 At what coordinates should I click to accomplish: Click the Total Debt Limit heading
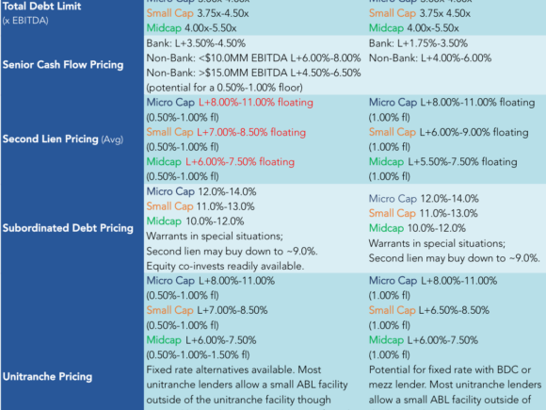tap(41, 6)
